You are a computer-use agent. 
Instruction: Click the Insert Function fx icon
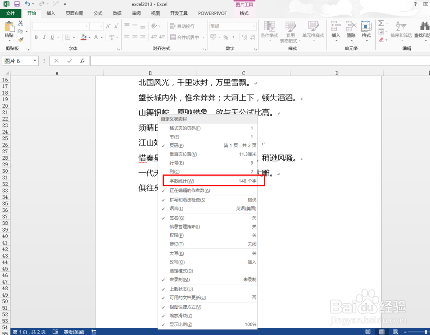82,61
